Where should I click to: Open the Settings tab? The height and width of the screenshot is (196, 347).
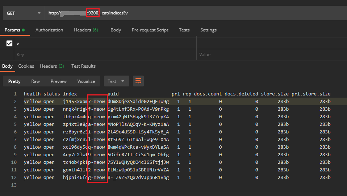208,30
